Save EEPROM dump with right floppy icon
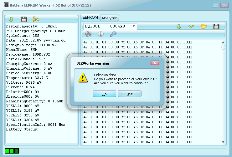Image resolution: width=232 pixels, height=157 pixels. tap(216, 27)
